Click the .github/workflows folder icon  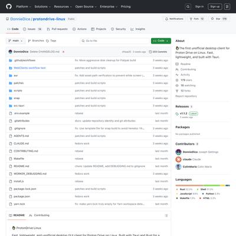coord(11,60)
